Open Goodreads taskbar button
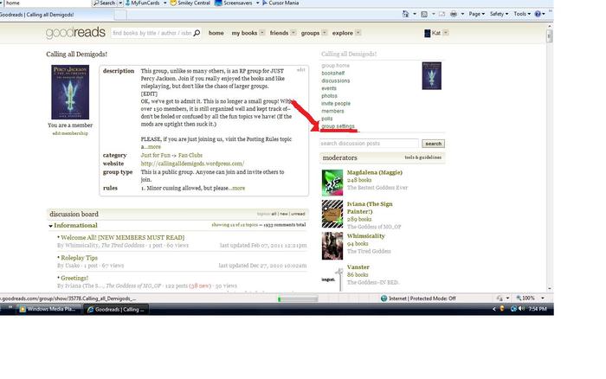 click(x=116, y=309)
